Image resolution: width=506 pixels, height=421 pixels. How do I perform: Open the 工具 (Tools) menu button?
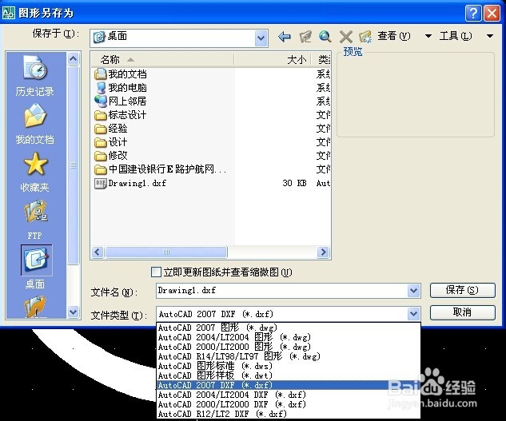click(456, 36)
